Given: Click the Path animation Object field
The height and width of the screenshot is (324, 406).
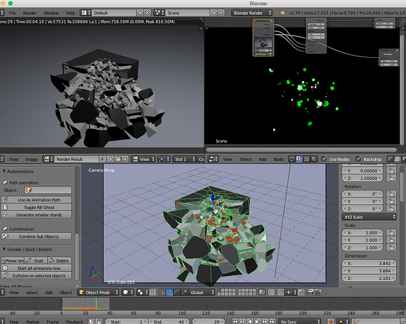Looking at the screenshot, I should [x=48, y=190].
